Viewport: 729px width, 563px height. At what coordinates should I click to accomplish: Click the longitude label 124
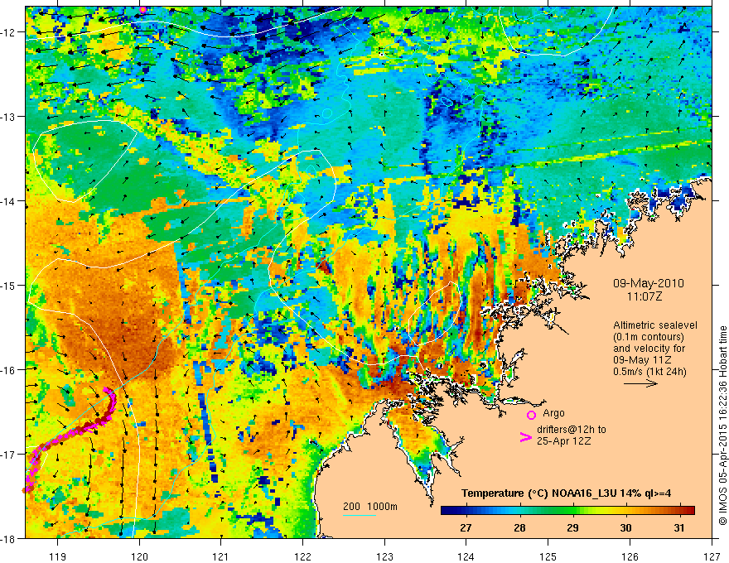click(466, 556)
